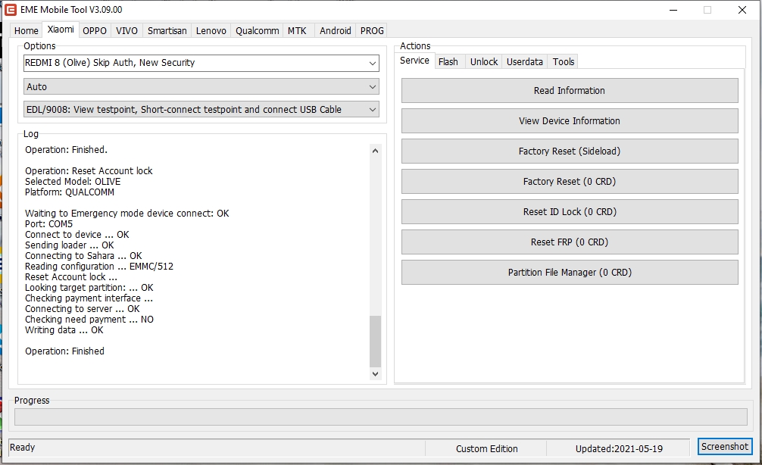Click 'Writing data ... OK' log line
The image size is (762, 465).
tap(64, 330)
